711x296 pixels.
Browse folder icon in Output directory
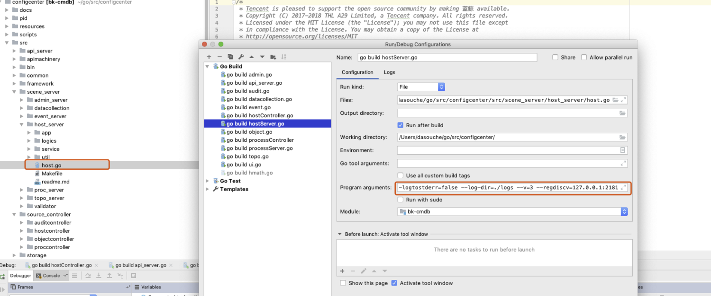point(623,113)
